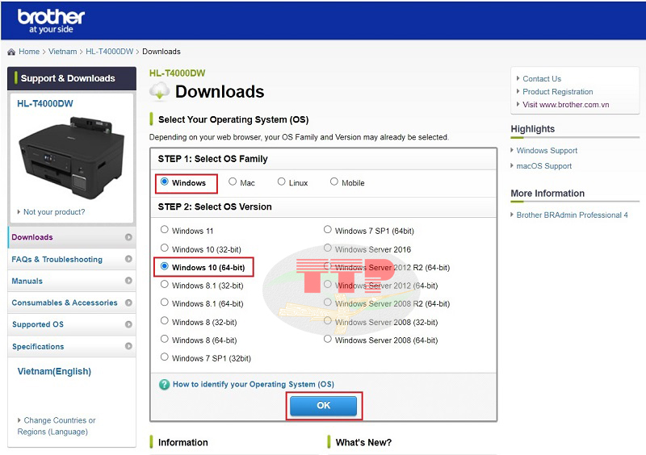
Task: Go to HL-T4000DW breadcrumb link
Action: pos(110,52)
